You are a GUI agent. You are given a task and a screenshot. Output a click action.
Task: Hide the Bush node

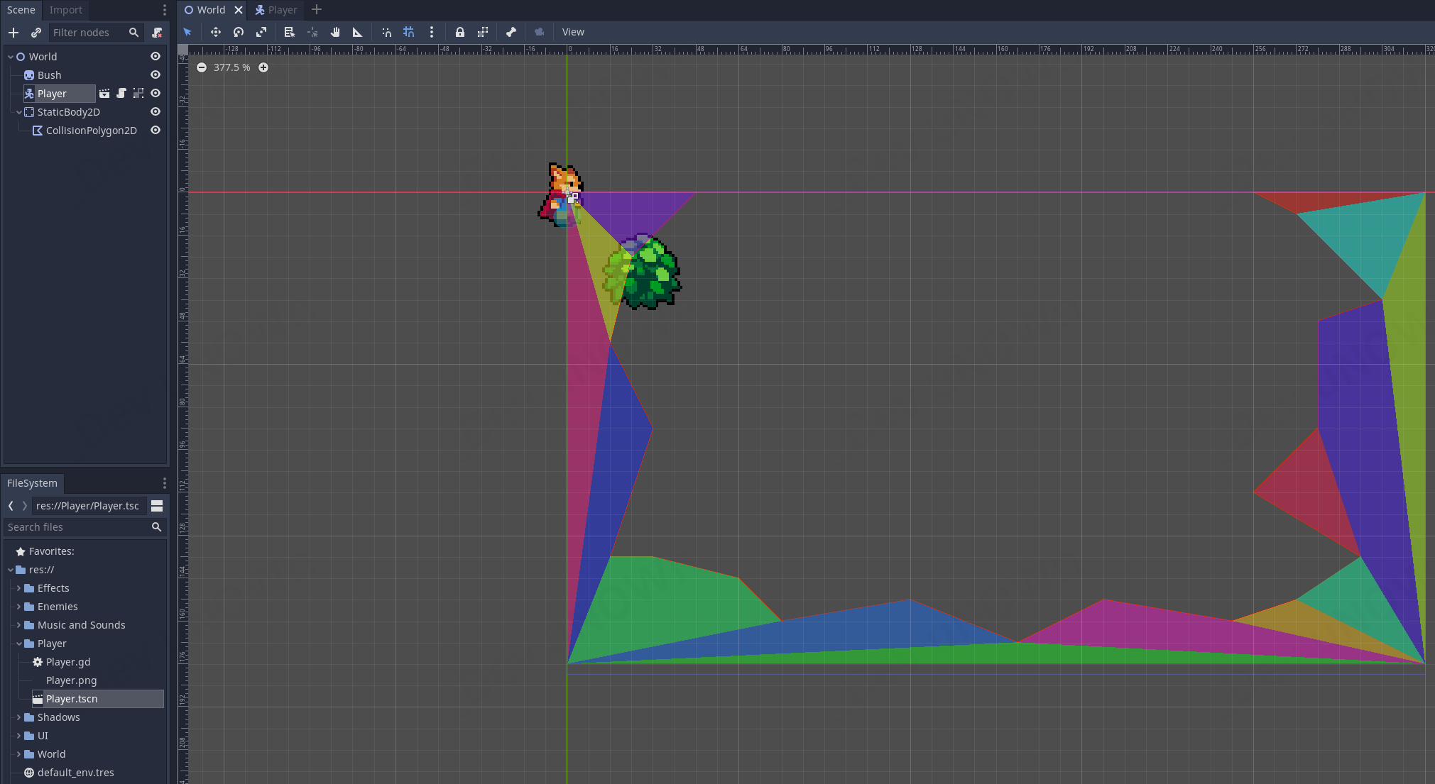155,75
